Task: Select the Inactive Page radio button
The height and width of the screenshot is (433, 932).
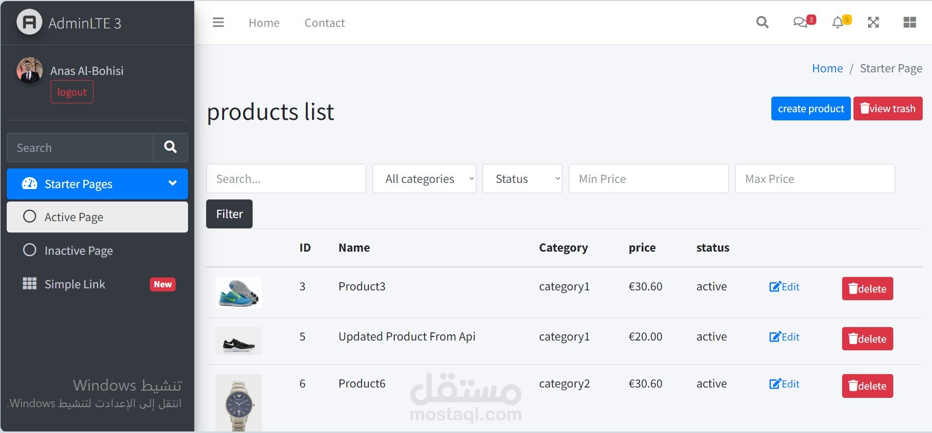Action: click(29, 250)
